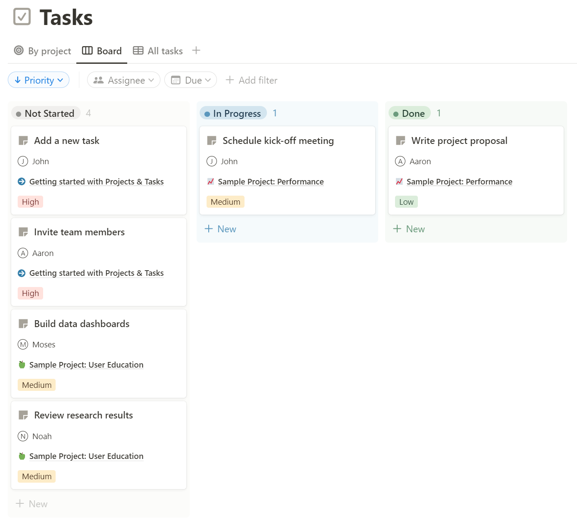Click the High priority tag on Add a new task
577x518 pixels.
point(30,202)
